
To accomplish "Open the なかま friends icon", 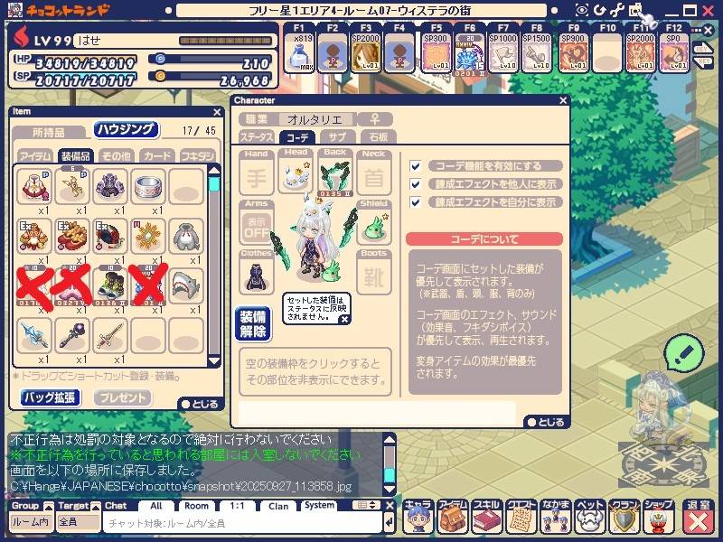I will tap(555, 517).
